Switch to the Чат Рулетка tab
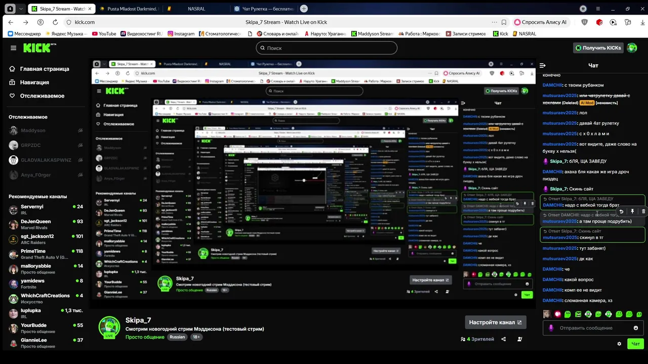The image size is (648, 364). coord(264,9)
